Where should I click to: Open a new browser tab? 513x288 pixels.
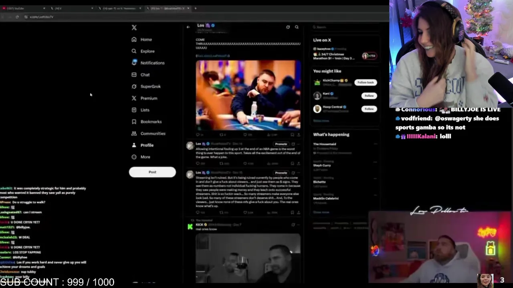pos(196,8)
